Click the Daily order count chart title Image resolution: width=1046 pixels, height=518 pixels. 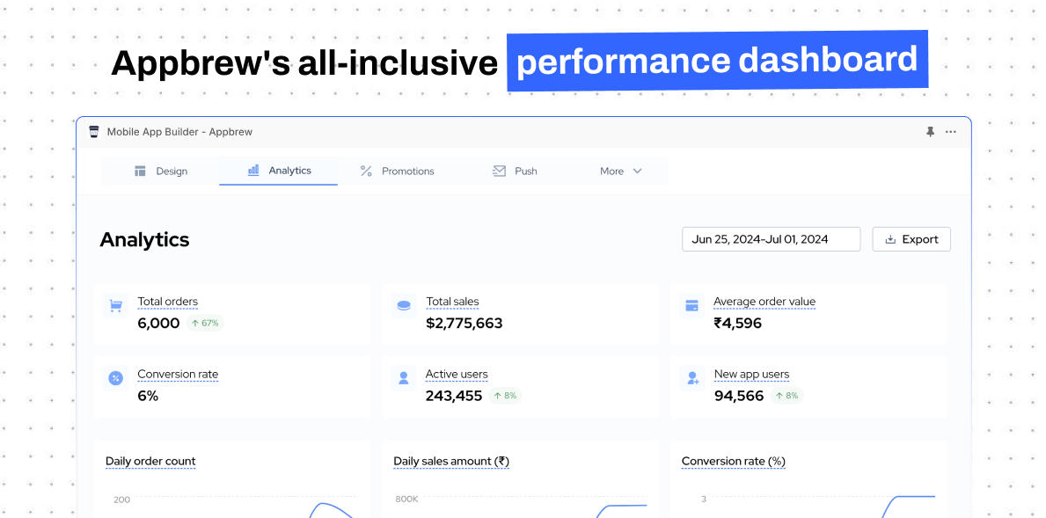point(150,462)
